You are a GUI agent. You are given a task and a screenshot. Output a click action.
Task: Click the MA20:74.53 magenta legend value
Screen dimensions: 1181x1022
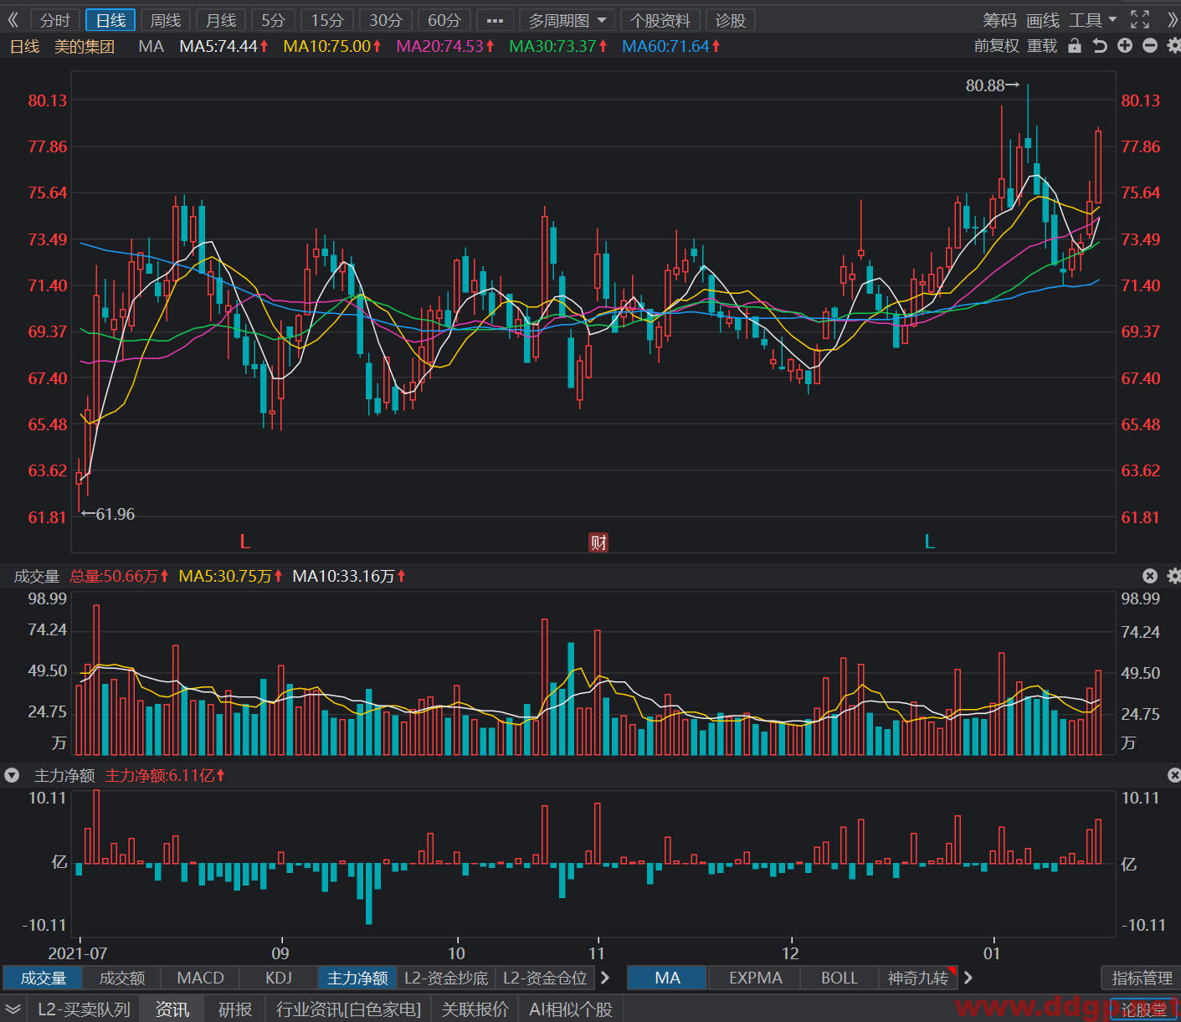pyautogui.click(x=444, y=47)
